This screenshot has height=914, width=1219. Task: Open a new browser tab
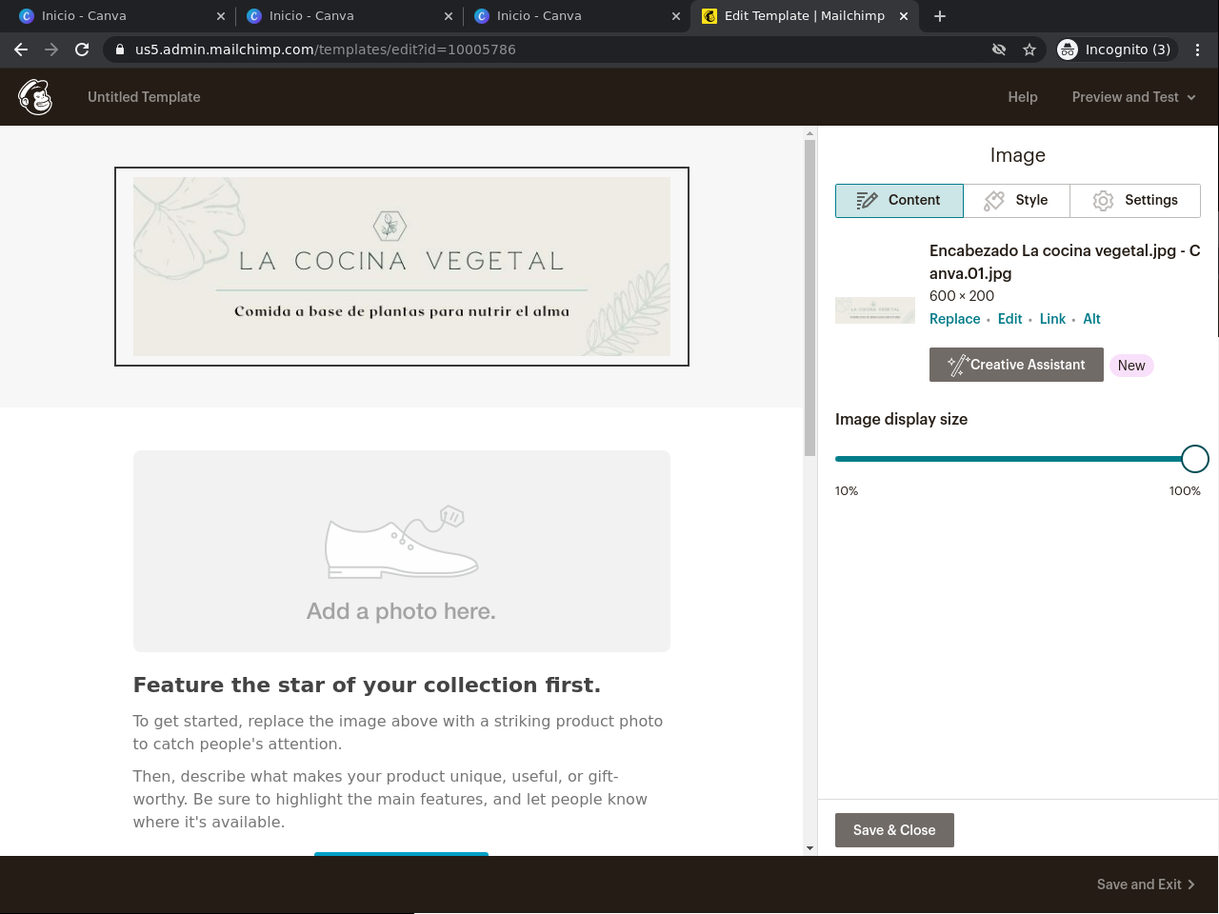pos(940,16)
